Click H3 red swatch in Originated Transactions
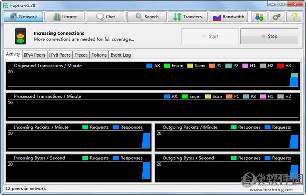 [280, 66]
